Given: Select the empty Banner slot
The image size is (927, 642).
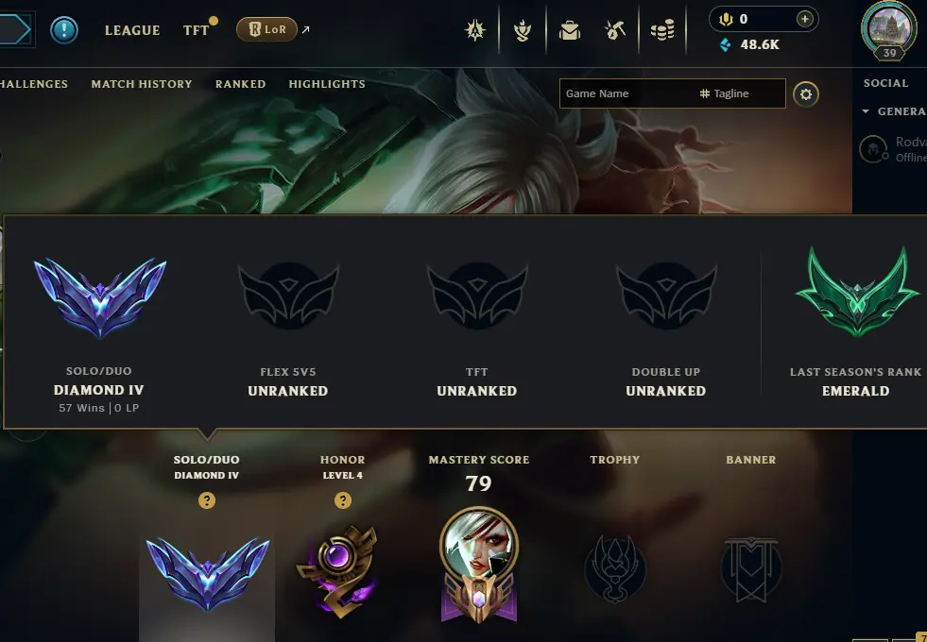Looking at the screenshot, I should 751,568.
